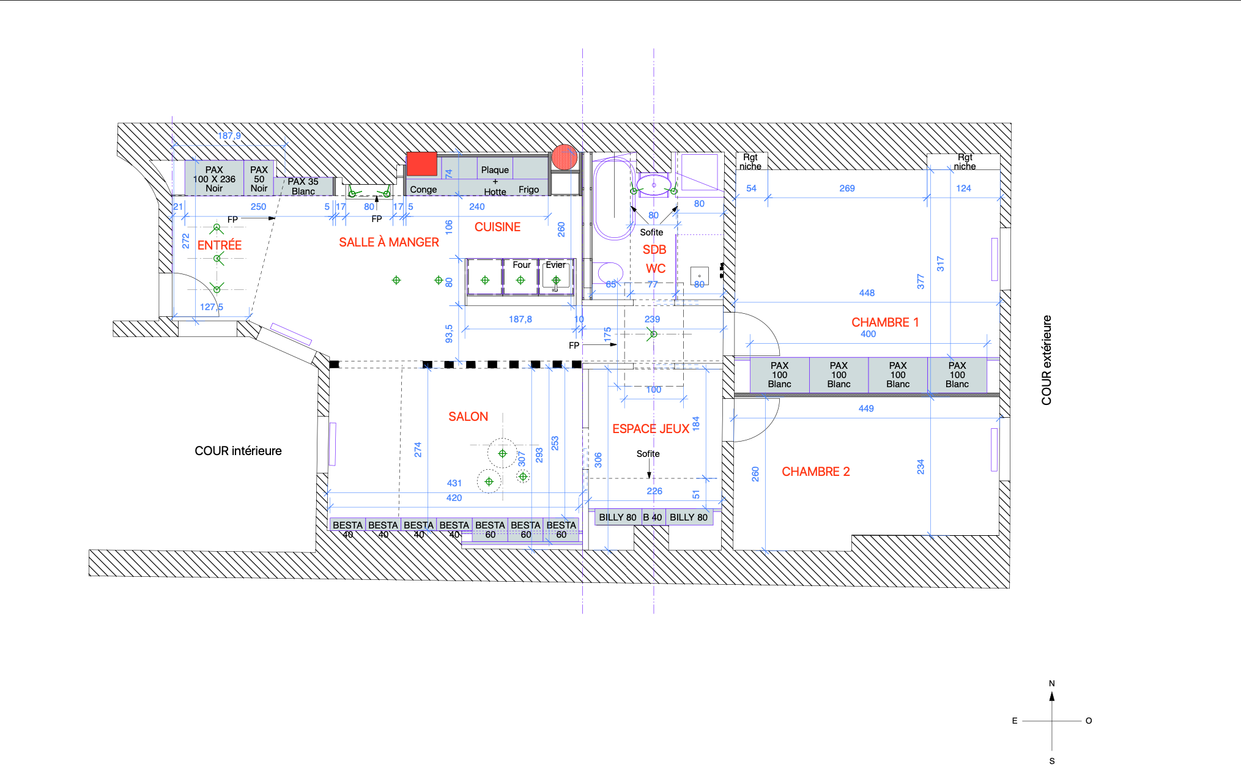Image resolution: width=1241 pixels, height=775 pixels.
Task: Click the PAX 100 X 236 Noir wardrobe
Action: point(214,179)
